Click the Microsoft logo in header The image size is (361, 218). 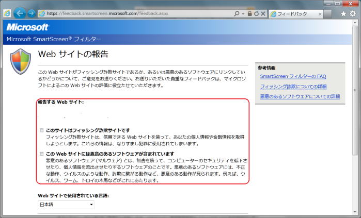(x=27, y=27)
